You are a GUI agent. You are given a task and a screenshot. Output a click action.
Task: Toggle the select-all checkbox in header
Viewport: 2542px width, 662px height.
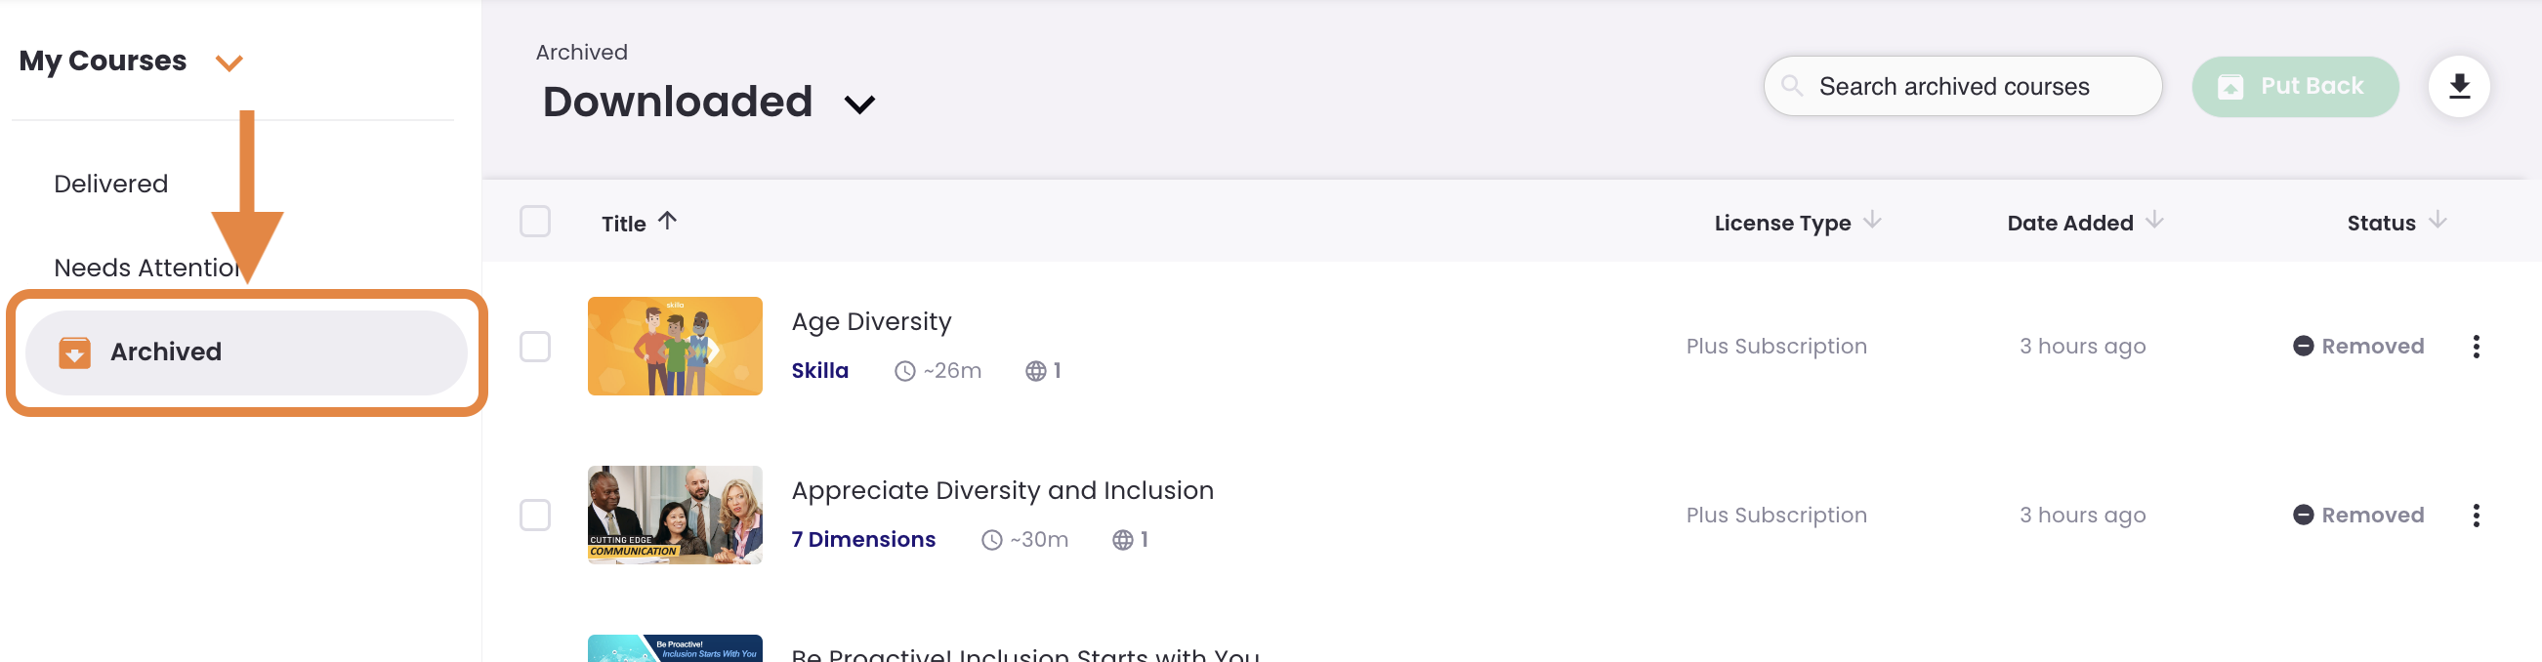[535, 221]
